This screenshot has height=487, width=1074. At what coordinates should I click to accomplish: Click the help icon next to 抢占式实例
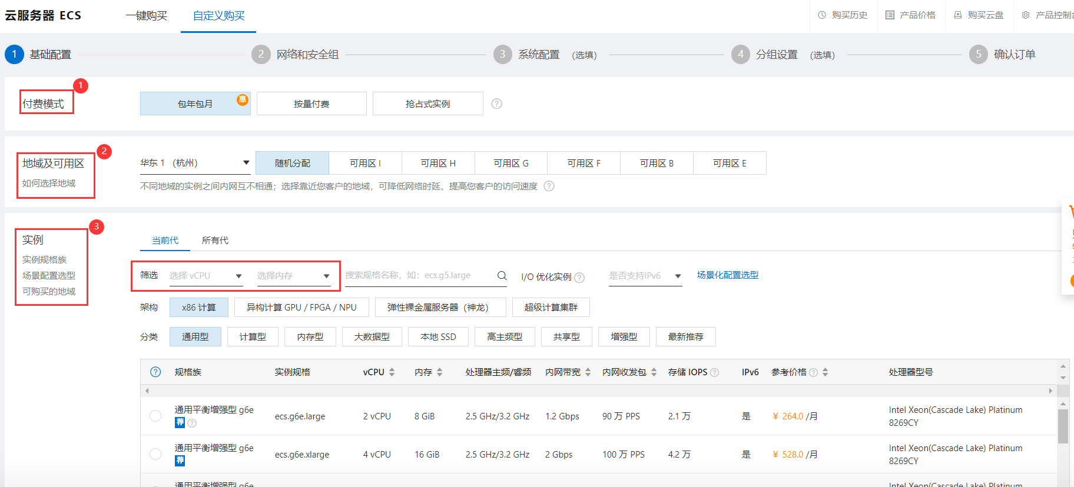[x=497, y=104]
